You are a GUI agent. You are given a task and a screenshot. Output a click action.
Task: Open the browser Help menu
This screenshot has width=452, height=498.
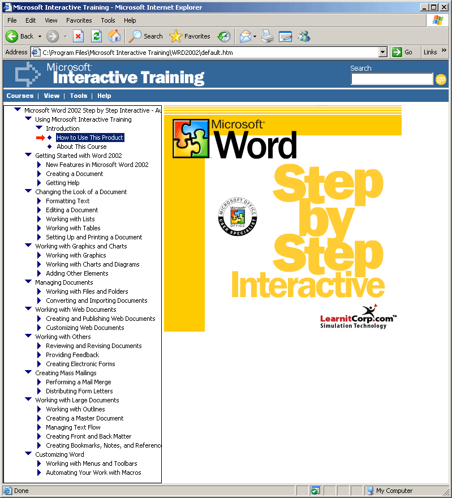point(130,20)
